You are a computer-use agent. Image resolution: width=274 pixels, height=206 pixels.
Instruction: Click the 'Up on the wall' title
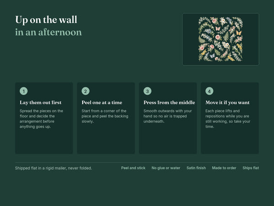coord(46,20)
